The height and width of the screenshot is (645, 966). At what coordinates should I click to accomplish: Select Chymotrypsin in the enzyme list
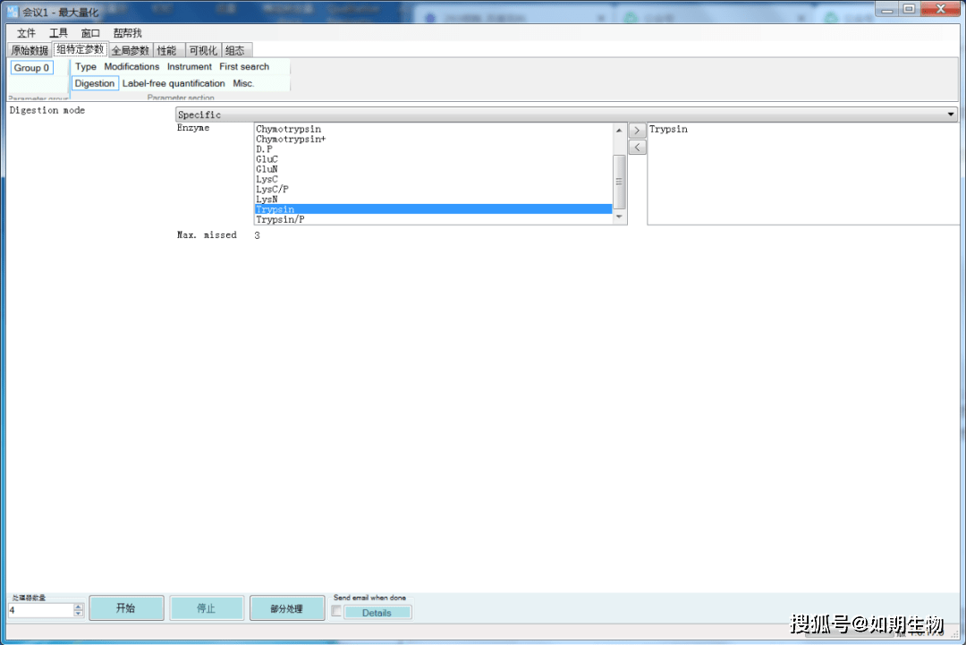click(433, 129)
